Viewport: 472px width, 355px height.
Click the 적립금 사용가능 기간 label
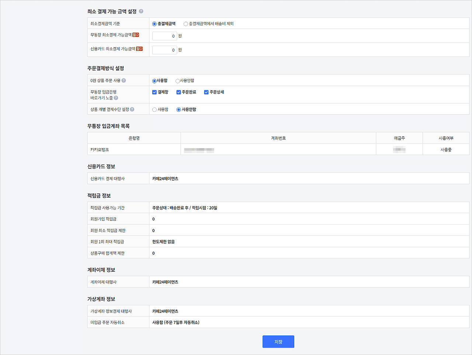click(x=107, y=208)
